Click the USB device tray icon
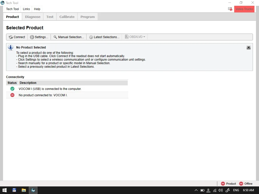The height and width of the screenshot is (194, 259). [x=208, y=190]
